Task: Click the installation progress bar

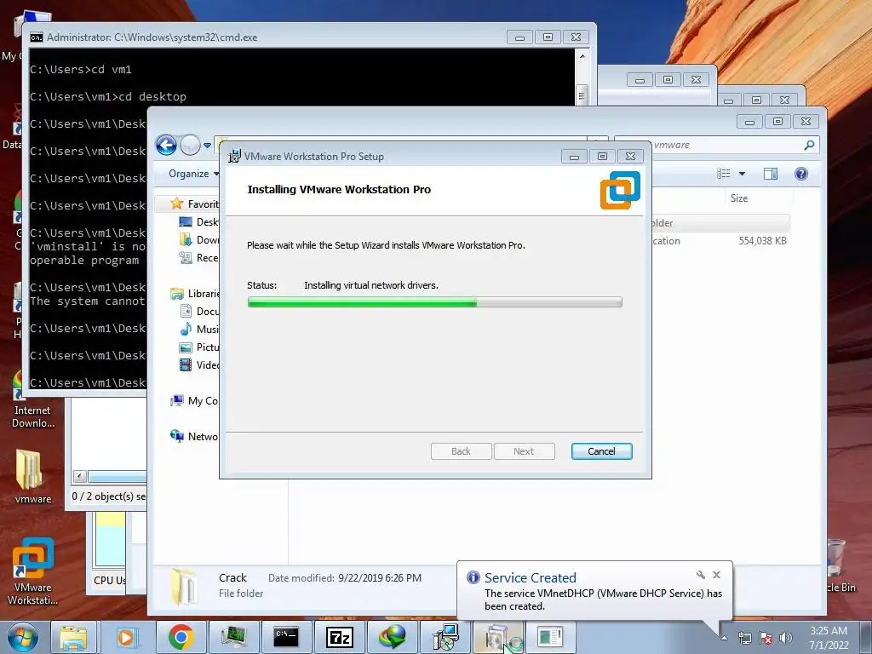Action: pos(434,302)
